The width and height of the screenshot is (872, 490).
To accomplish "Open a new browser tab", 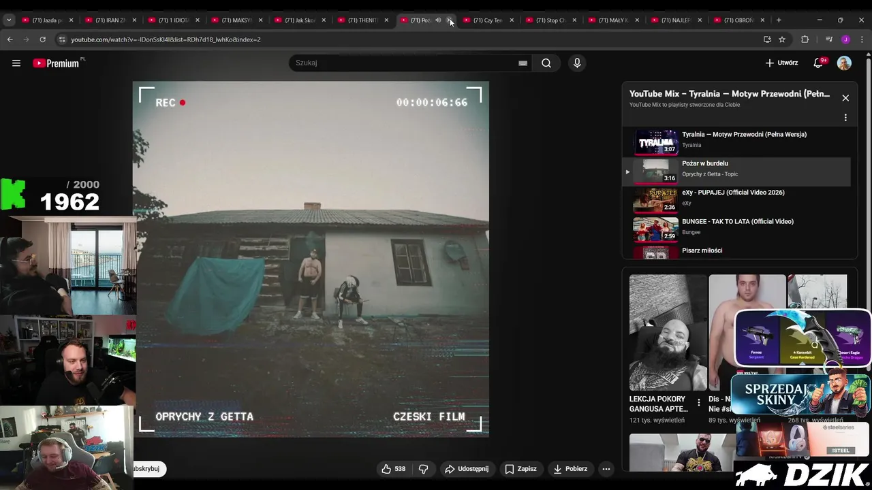I will pyautogui.click(x=779, y=20).
